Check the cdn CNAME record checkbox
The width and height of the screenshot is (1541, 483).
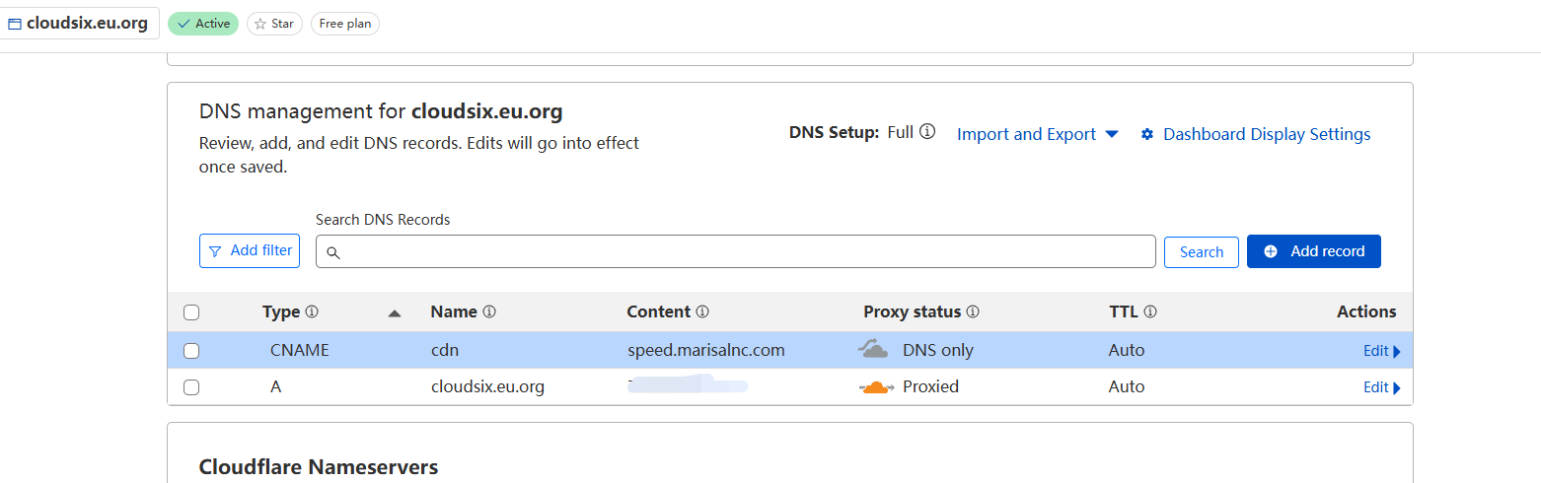pyautogui.click(x=191, y=350)
